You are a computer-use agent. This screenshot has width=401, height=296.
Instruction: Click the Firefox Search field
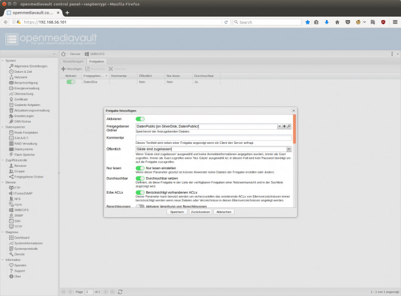[267, 22]
